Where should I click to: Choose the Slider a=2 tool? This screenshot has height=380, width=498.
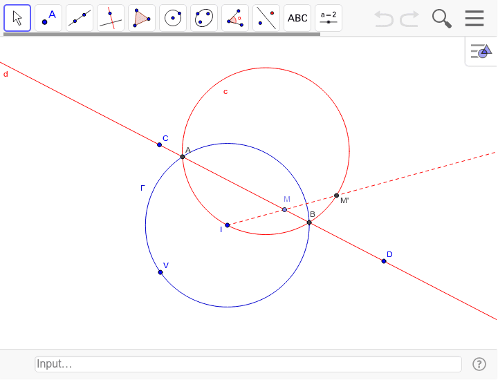coord(329,18)
